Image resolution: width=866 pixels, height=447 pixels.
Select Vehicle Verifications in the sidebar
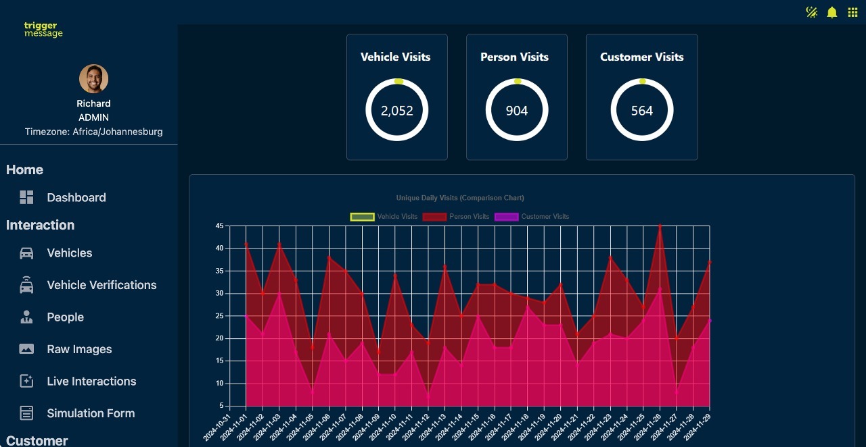point(101,285)
